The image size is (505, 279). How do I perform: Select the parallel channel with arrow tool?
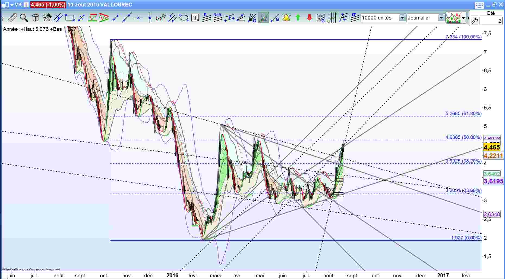(x=229, y=18)
